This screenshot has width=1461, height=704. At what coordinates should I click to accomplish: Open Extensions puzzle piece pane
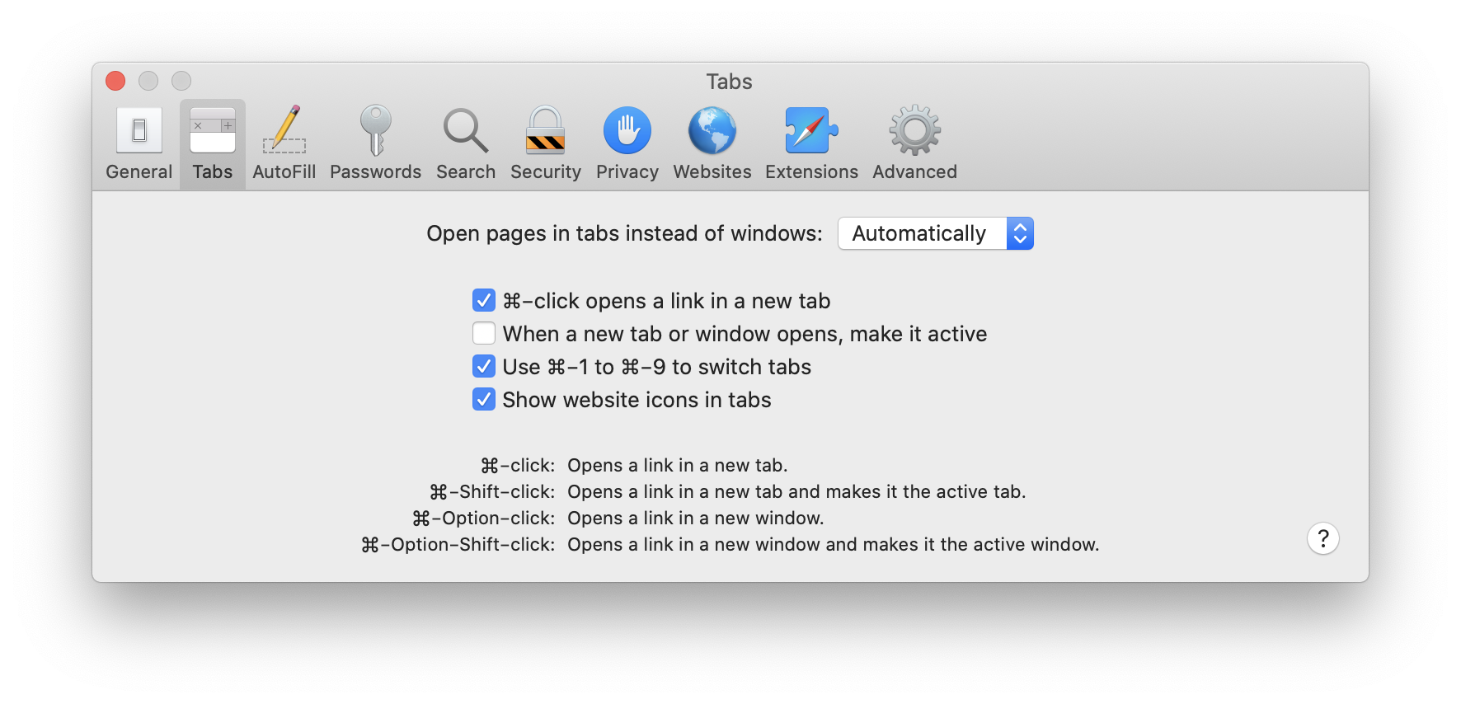811,144
